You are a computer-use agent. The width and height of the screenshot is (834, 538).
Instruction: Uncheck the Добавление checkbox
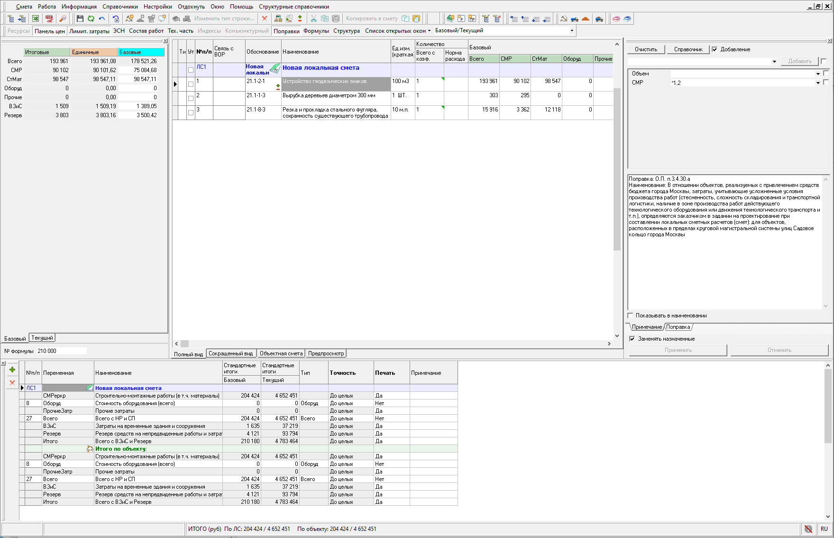coord(715,49)
